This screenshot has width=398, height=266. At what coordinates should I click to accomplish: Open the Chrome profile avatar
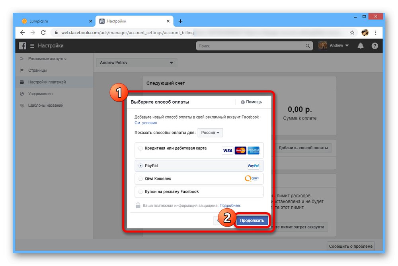point(365,33)
